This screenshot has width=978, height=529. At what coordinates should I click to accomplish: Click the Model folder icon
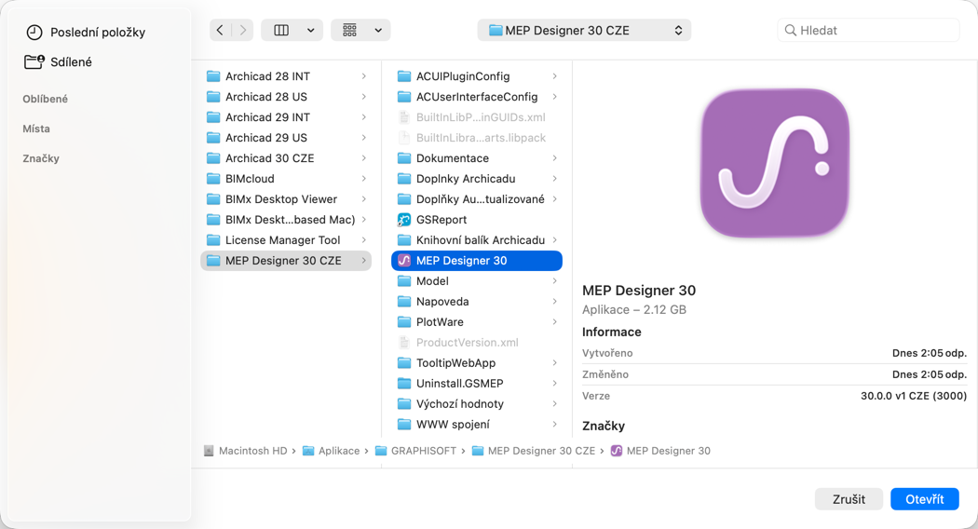point(404,281)
